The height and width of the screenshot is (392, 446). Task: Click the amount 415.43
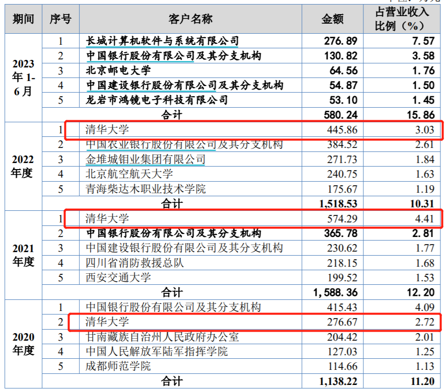click(x=342, y=307)
